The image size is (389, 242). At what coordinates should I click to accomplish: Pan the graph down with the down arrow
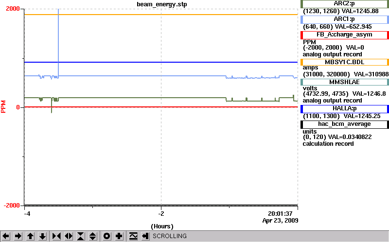pos(42,236)
